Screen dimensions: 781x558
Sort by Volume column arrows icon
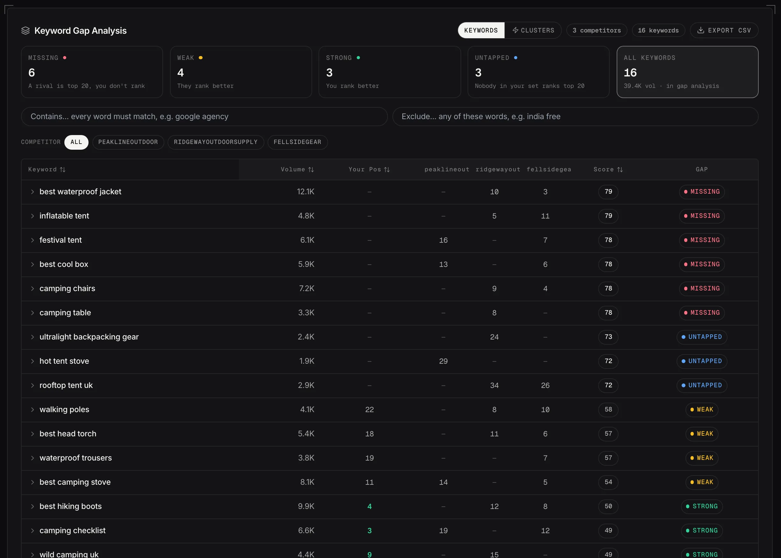pos(311,169)
